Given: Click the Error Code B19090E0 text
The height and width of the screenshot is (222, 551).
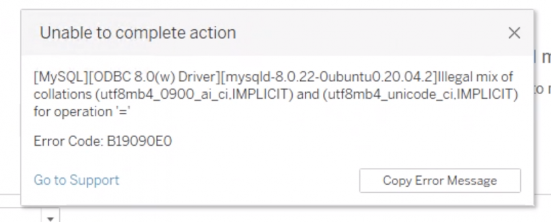Looking at the screenshot, I should [x=102, y=141].
